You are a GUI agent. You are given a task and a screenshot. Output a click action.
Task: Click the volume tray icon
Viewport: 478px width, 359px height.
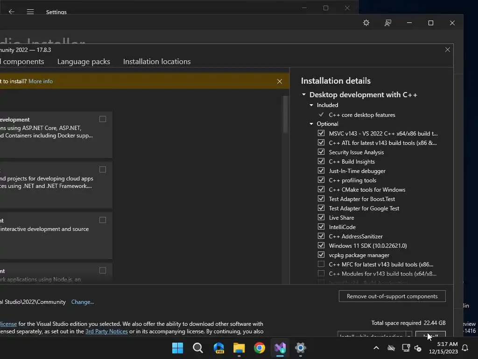(418, 348)
